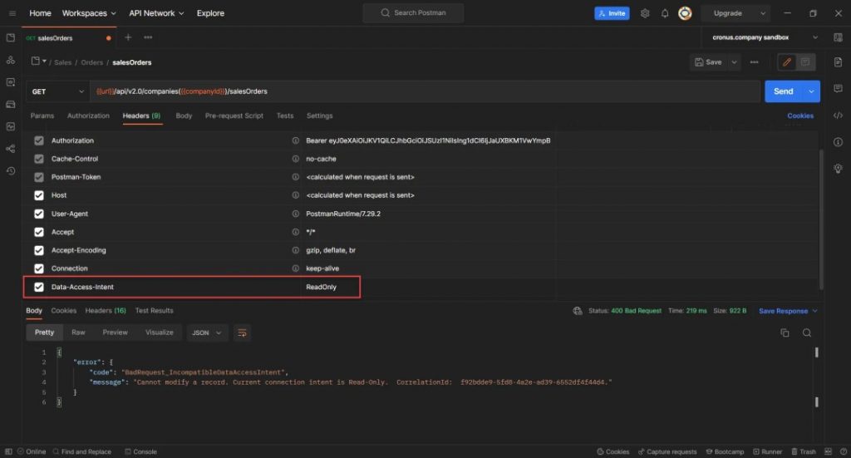Viewport: 851px width, 458px height.
Task: Expand the Workspaces menu
Action: [89, 13]
